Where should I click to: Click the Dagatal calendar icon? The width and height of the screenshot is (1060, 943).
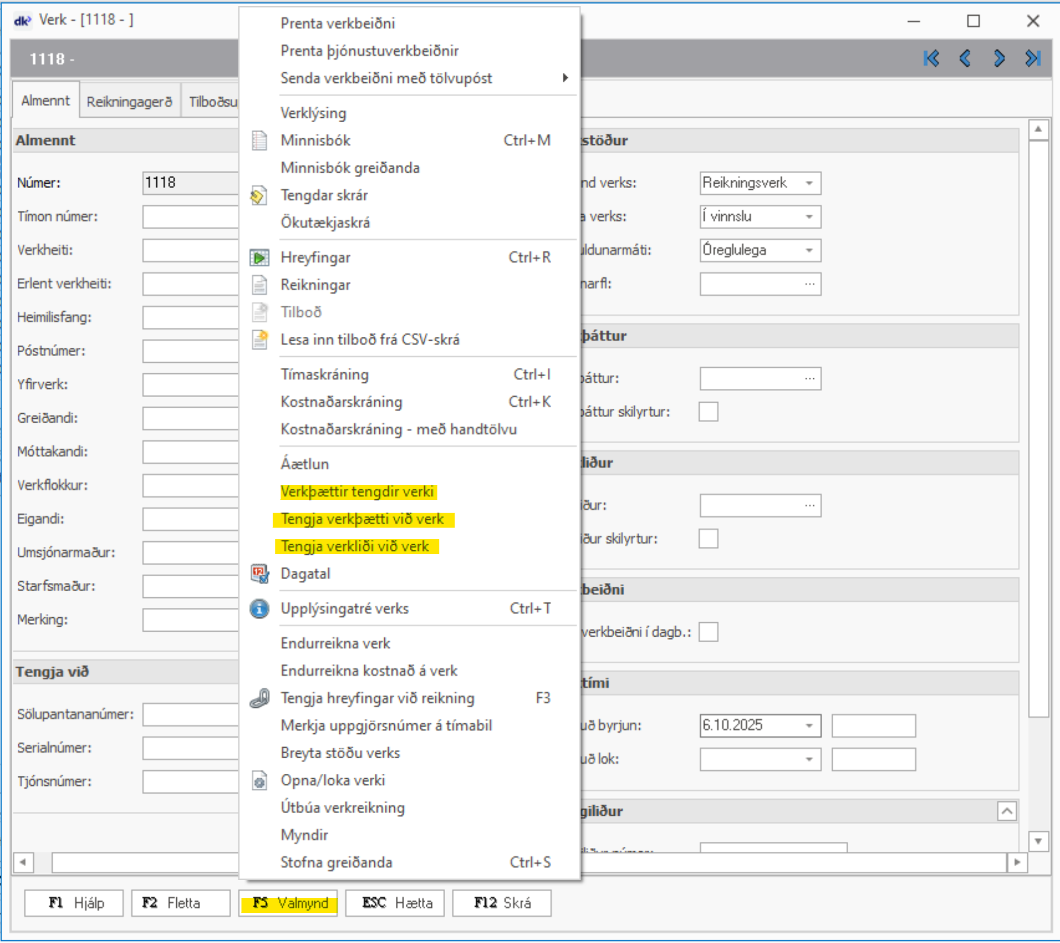click(x=259, y=574)
